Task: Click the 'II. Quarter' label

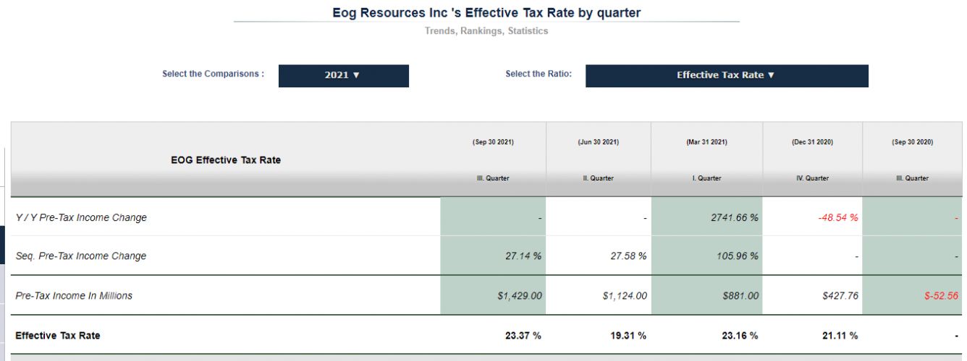Action: pos(599,178)
